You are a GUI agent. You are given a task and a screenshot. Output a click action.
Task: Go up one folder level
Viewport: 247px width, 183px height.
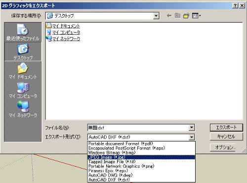tap(177, 16)
